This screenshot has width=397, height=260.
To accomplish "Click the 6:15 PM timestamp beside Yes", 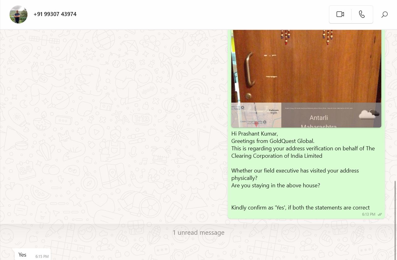I will pos(42,257).
